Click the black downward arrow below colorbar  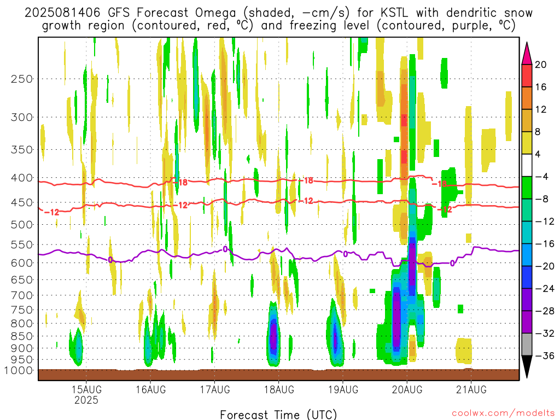click(x=527, y=367)
